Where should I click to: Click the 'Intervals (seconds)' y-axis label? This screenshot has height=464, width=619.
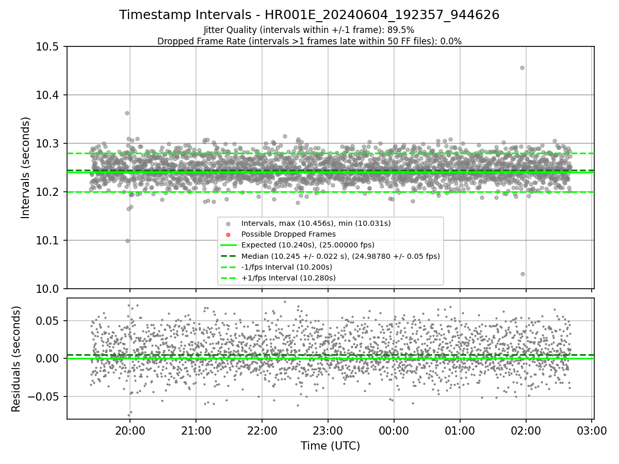coord(25,168)
